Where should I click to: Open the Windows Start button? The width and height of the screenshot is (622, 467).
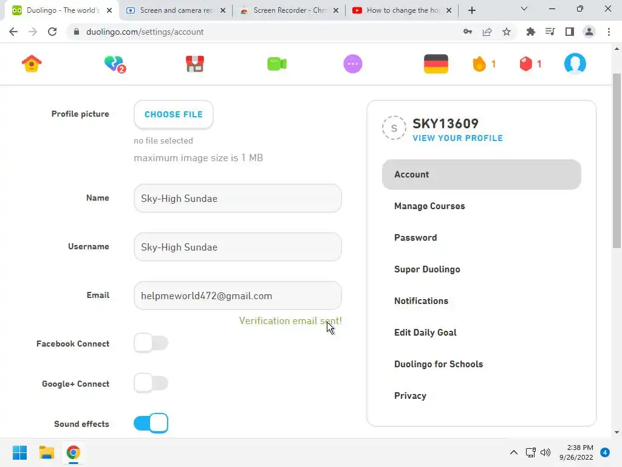20,452
